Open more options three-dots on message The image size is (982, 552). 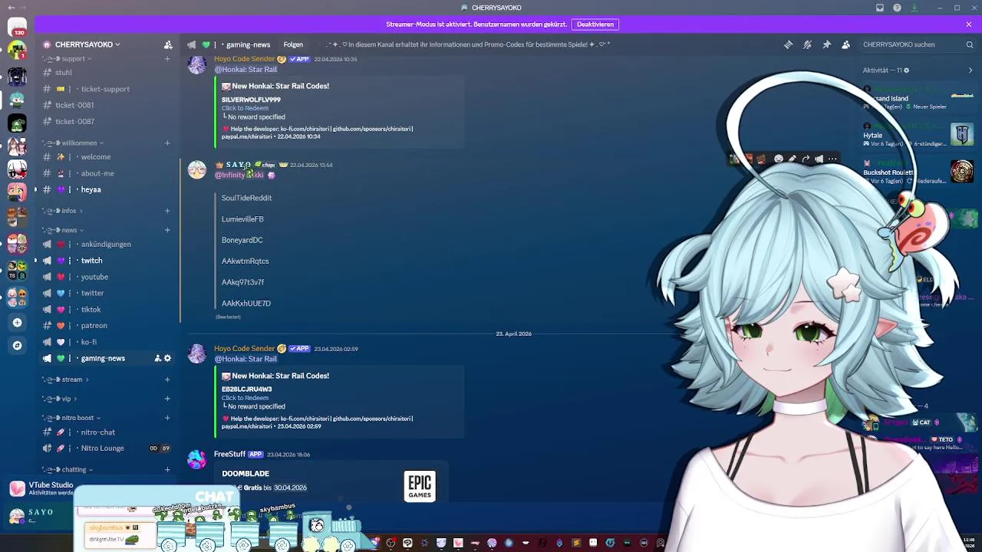832,159
